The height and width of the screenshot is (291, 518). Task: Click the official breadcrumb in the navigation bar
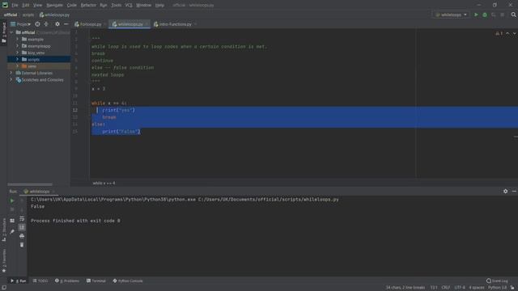tap(11, 15)
